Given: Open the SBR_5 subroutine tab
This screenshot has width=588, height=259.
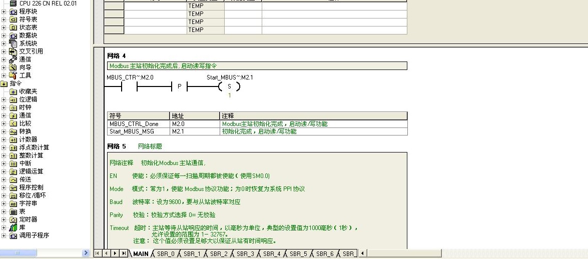Looking at the screenshot, I should click(298, 254).
